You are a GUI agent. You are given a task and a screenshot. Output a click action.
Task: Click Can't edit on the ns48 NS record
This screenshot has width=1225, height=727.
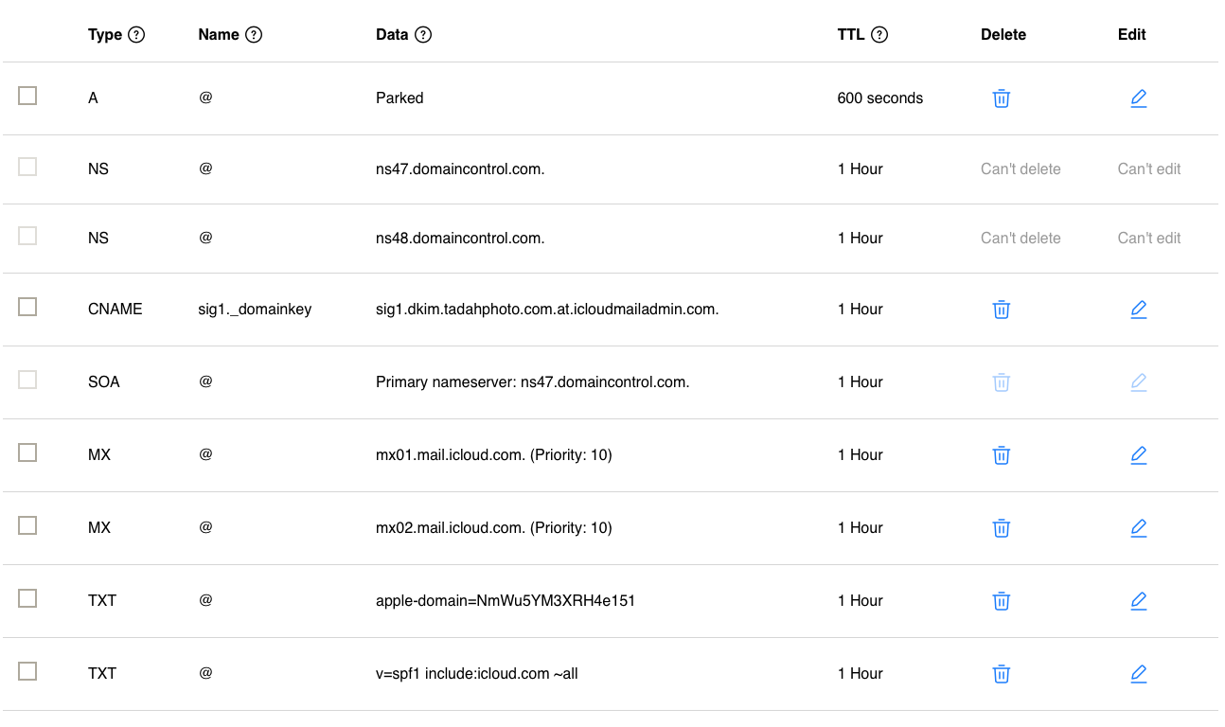[x=1148, y=238]
